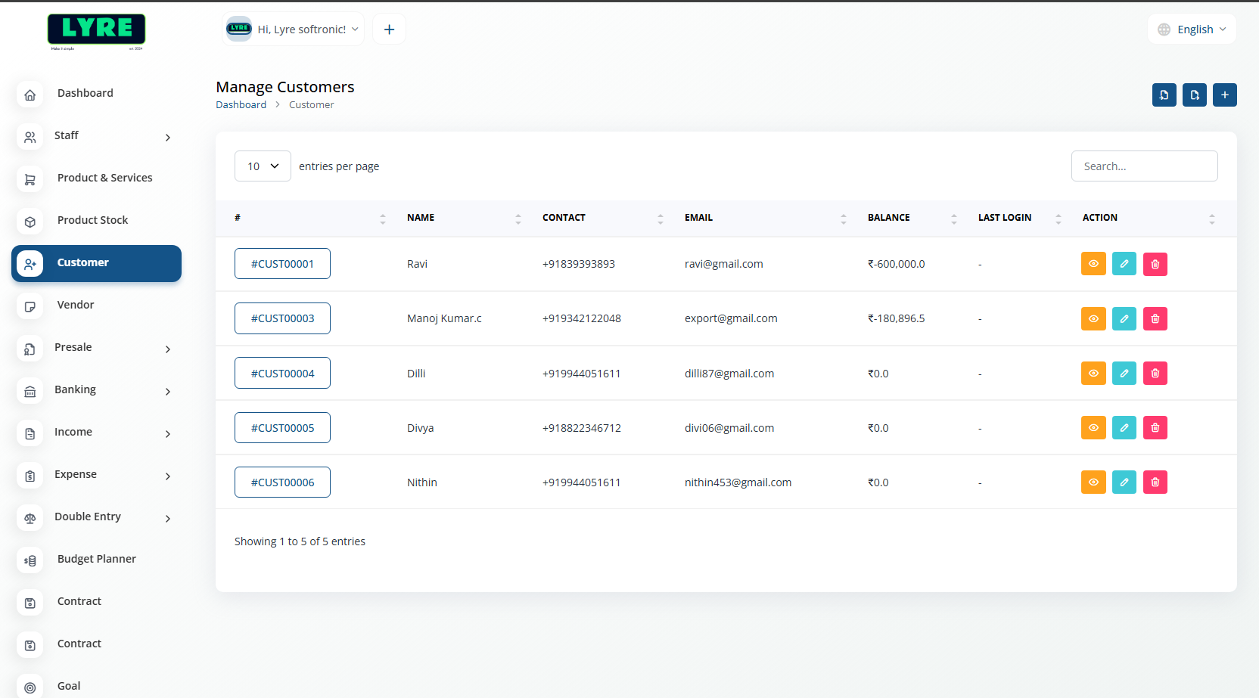Click the Dashboard breadcrumb link

click(241, 105)
